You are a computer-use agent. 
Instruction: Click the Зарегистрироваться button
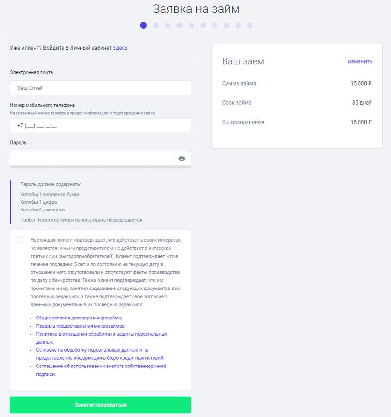(101, 405)
